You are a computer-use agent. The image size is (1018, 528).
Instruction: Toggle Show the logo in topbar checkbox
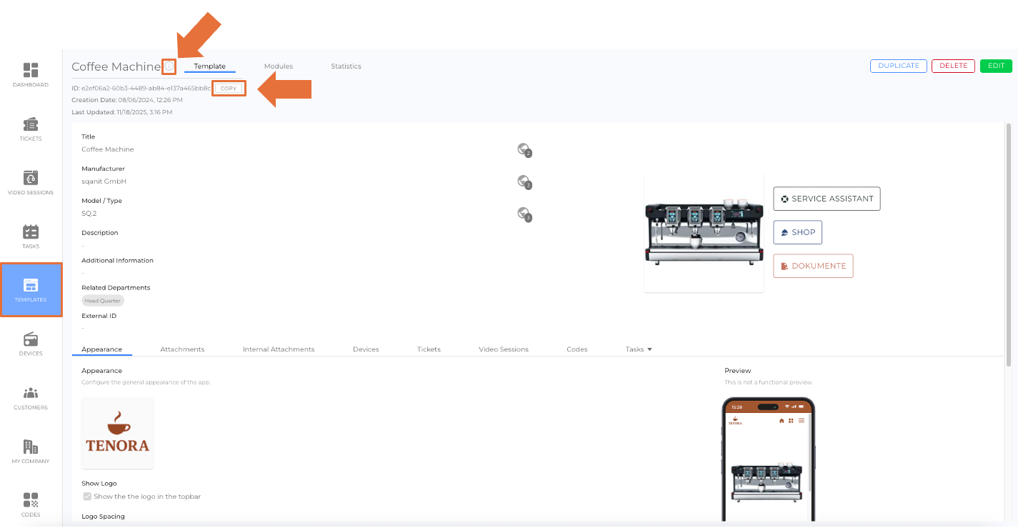[87, 497]
